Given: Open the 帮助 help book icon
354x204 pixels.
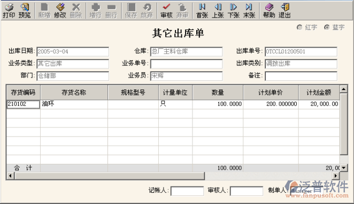Looking at the screenshot, I should click(x=269, y=11).
